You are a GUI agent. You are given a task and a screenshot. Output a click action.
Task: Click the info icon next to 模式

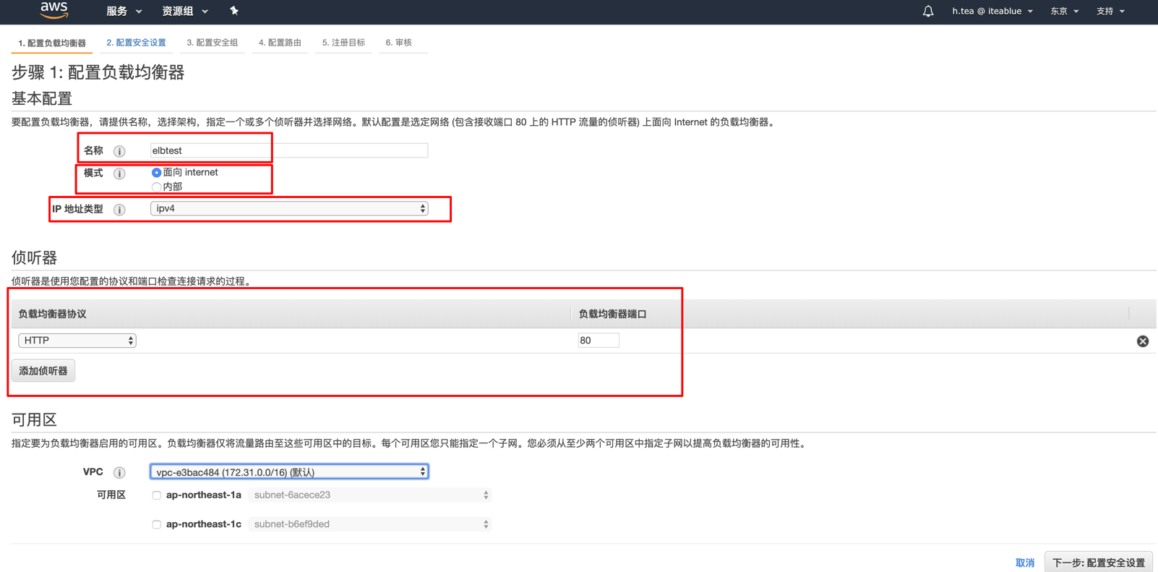click(x=119, y=174)
